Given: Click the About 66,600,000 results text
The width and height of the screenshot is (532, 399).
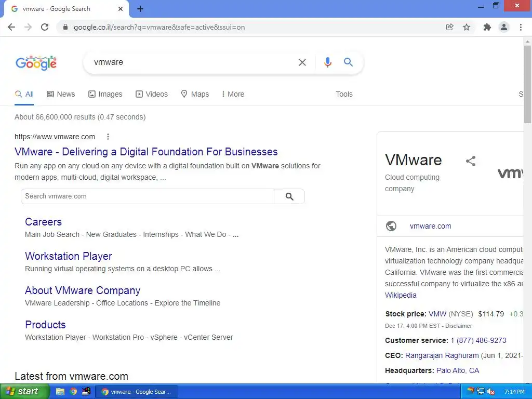Looking at the screenshot, I should point(80,117).
